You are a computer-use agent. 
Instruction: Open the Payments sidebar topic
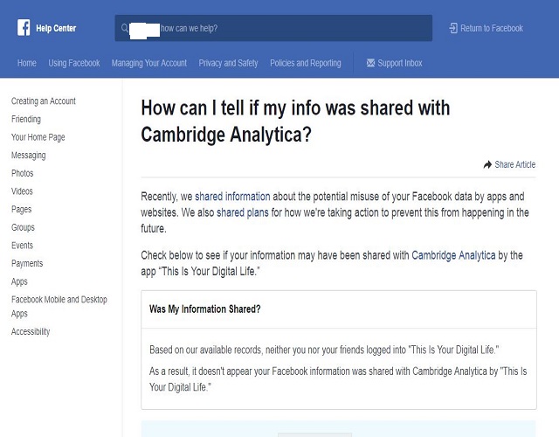tap(27, 263)
